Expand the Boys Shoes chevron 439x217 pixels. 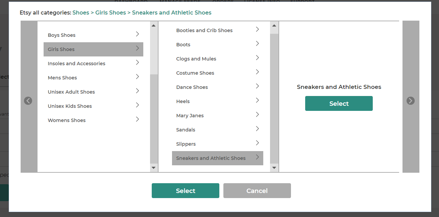pyautogui.click(x=138, y=34)
